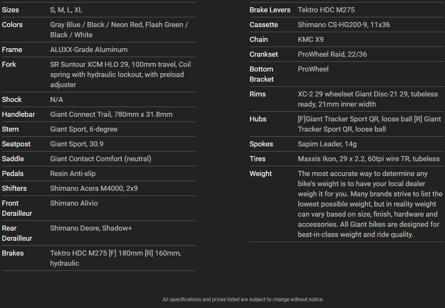This screenshot has width=445, height=308.
Task: Select the 'Shock' label
Action: click(x=11, y=99)
